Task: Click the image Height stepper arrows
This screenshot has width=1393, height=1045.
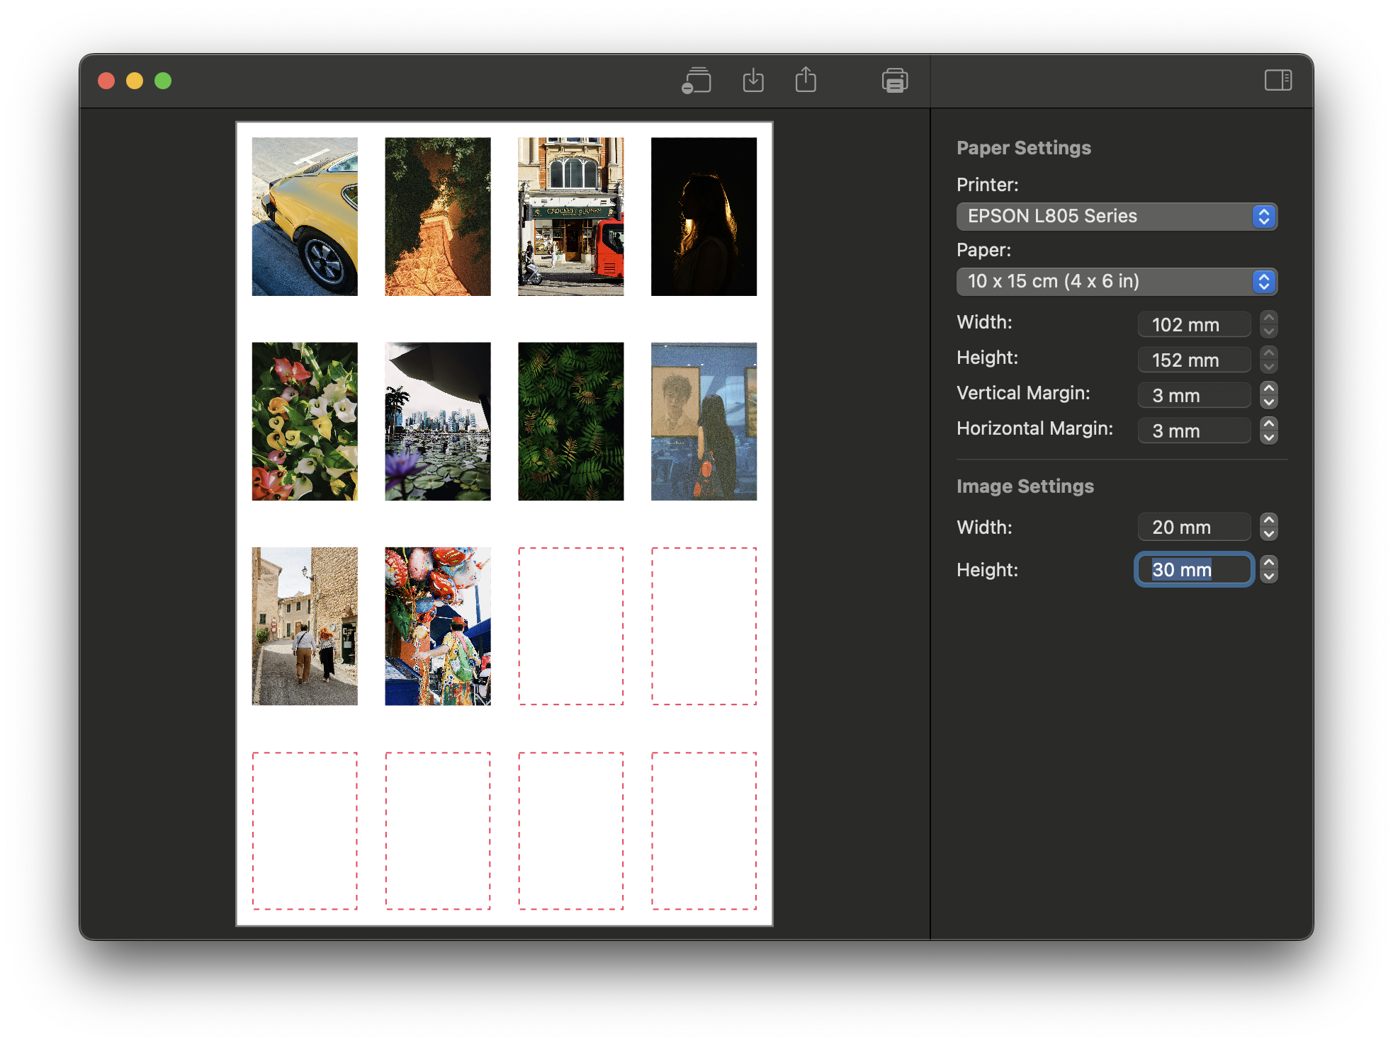Action: pyautogui.click(x=1269, y=569)
